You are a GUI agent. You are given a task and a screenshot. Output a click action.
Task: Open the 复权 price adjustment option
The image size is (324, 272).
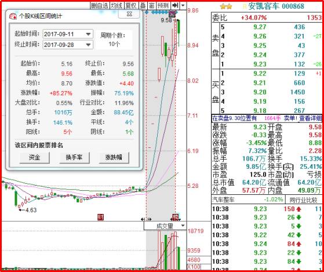pyautogui.click(x=131, y=6)
